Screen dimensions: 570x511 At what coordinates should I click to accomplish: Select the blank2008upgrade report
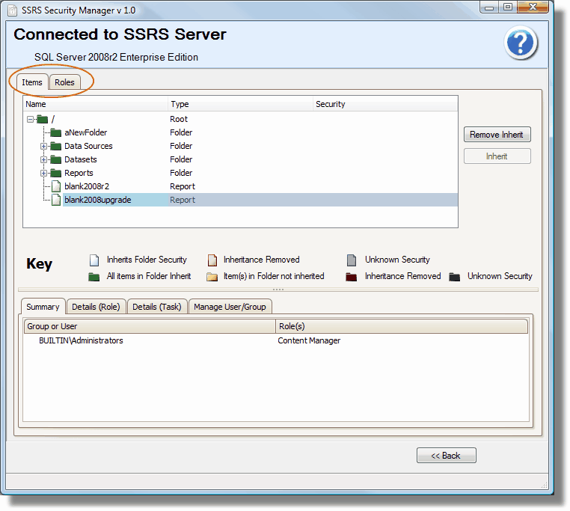97,200
